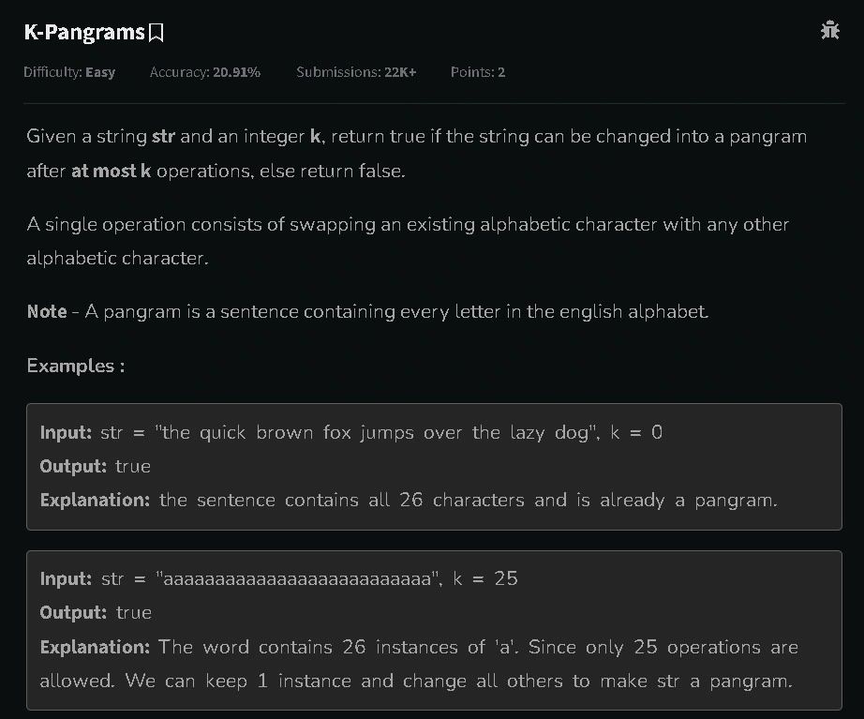Select the Difficulty: Easy label
Viewport: 864px width, 719px height.
69,72
